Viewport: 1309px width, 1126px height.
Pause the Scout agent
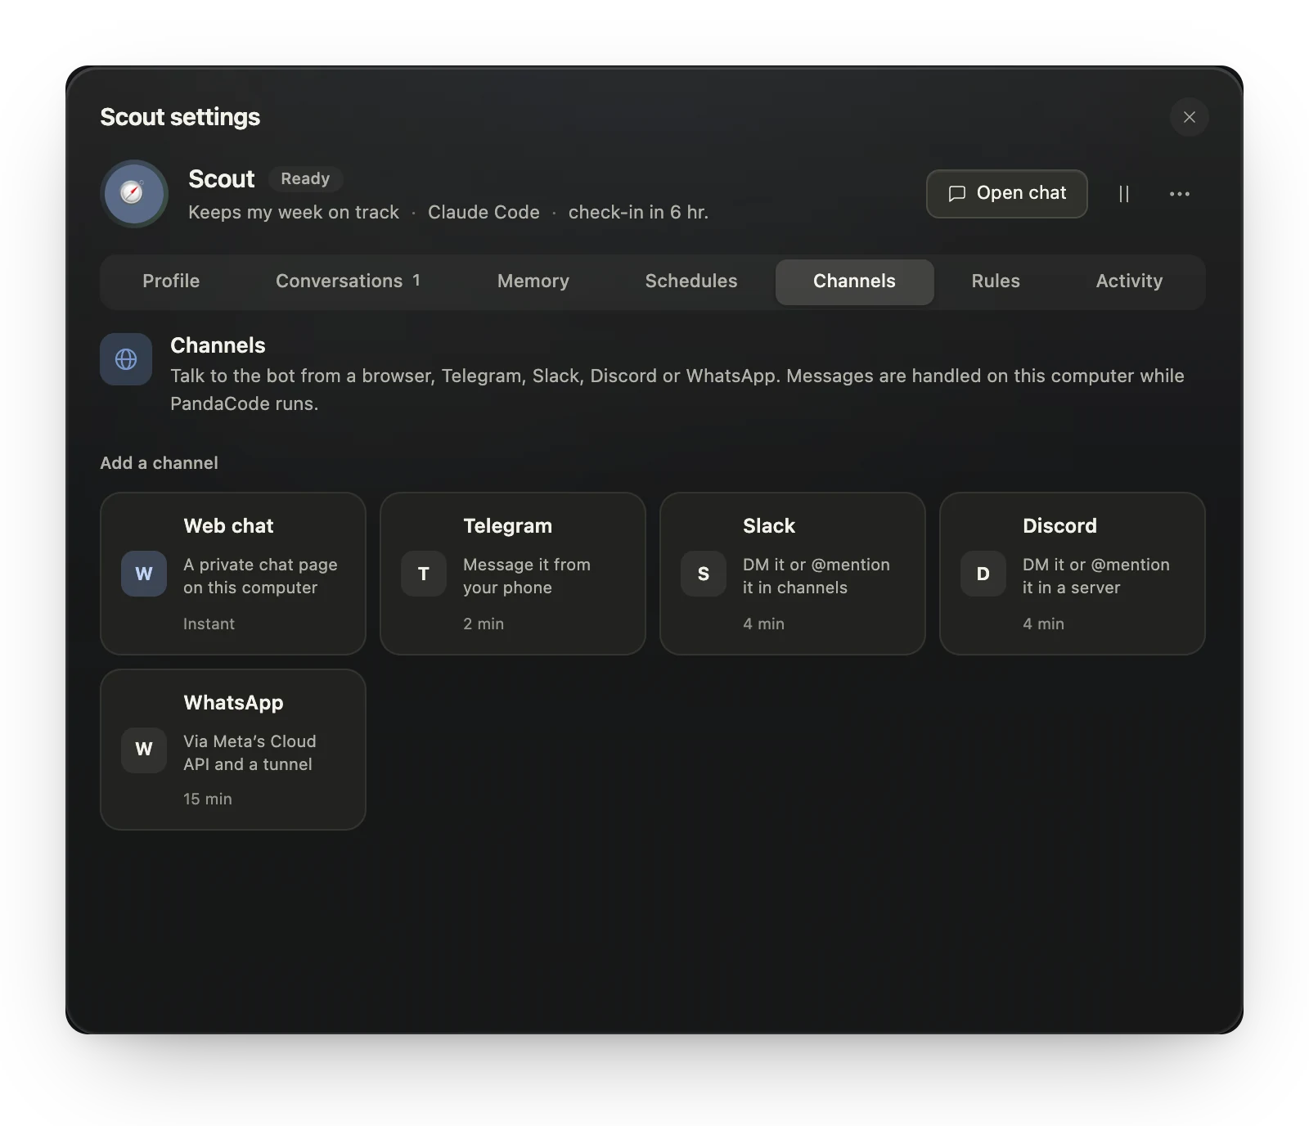[1124, 194]
